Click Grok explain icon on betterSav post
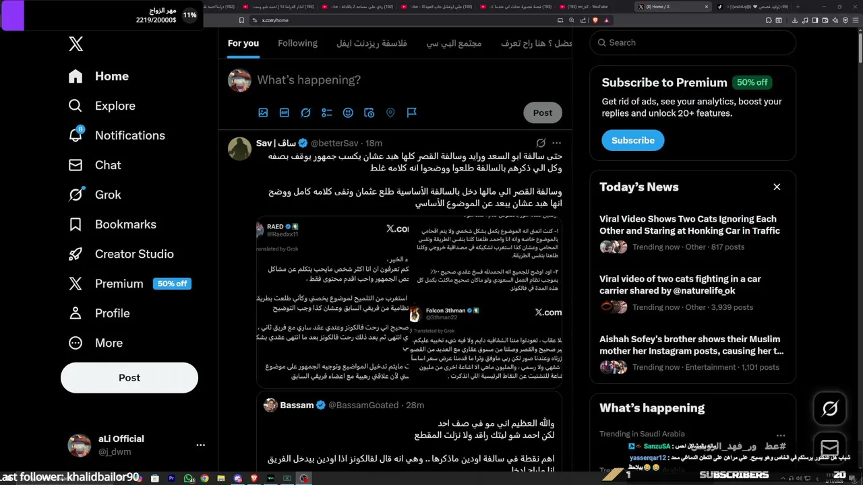The image size is (863, 485). pos(540,143)
